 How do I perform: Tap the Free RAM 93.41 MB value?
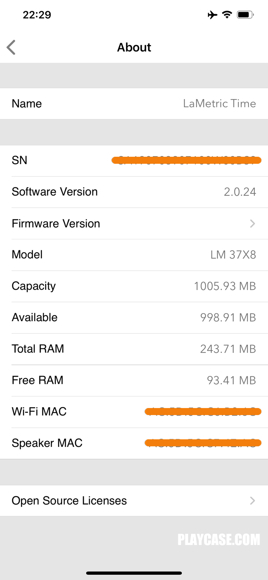[231, 380]
